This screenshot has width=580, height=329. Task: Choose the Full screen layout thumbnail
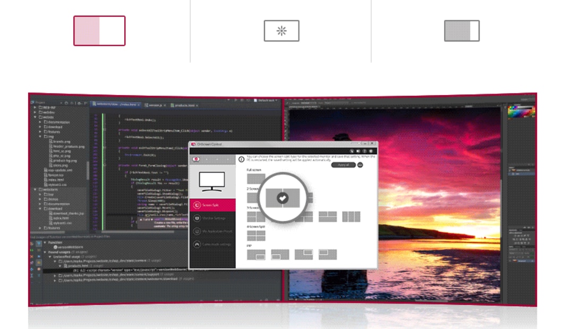click(x=256, y=179)
